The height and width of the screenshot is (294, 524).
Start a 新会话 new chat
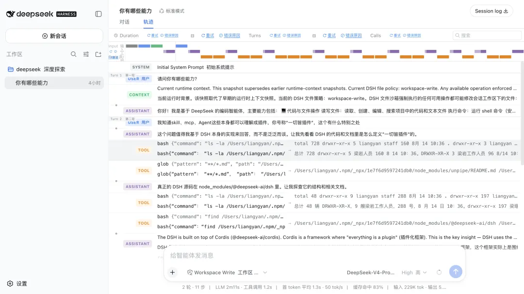coord(54,36)
